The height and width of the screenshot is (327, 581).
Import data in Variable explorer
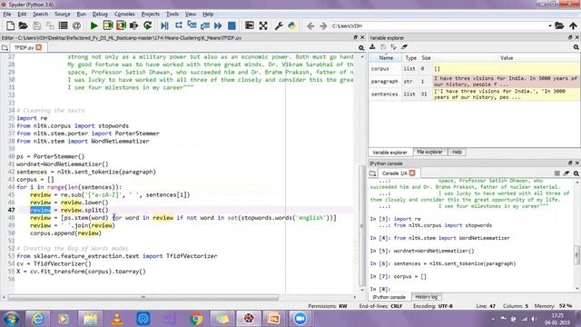click(372, 46)
